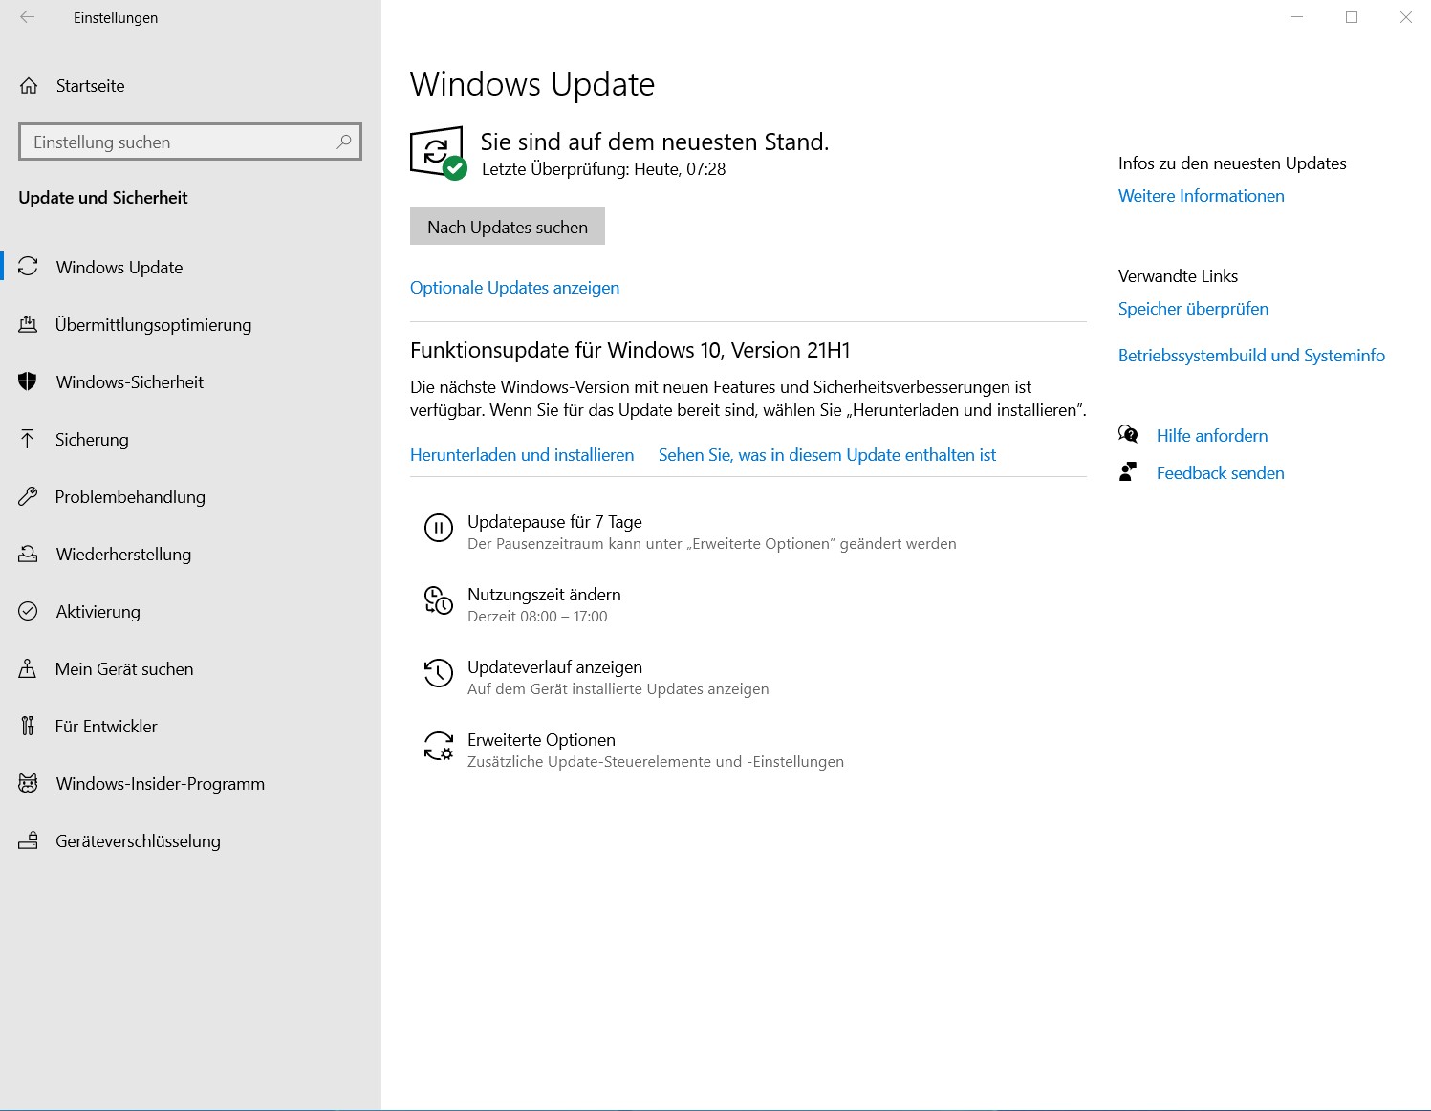Screen dimensions: 1431x1111
Task: Click the Windows-Insider-Programm cat icon
Action: coord(29,783)
